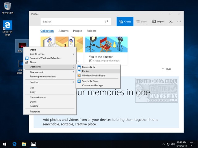Click the network icon in system tray
This screenshot has height=148, width=198.
click(x=168, y=144)
